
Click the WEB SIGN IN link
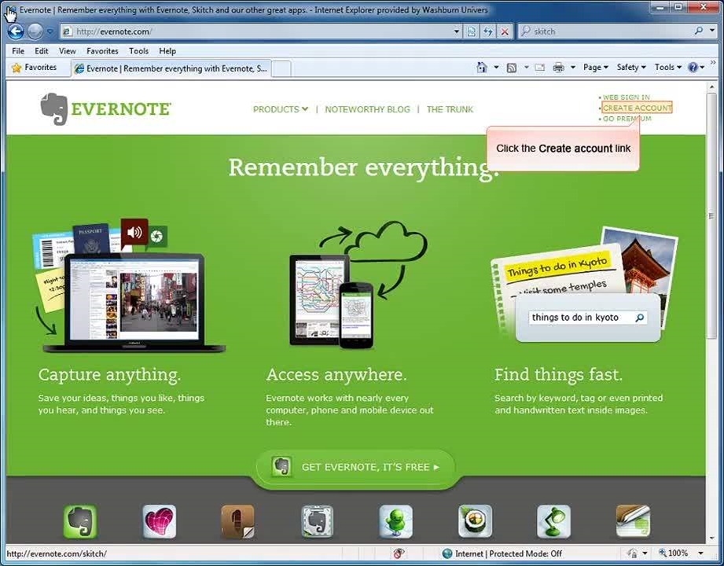(x=626, y=97)
